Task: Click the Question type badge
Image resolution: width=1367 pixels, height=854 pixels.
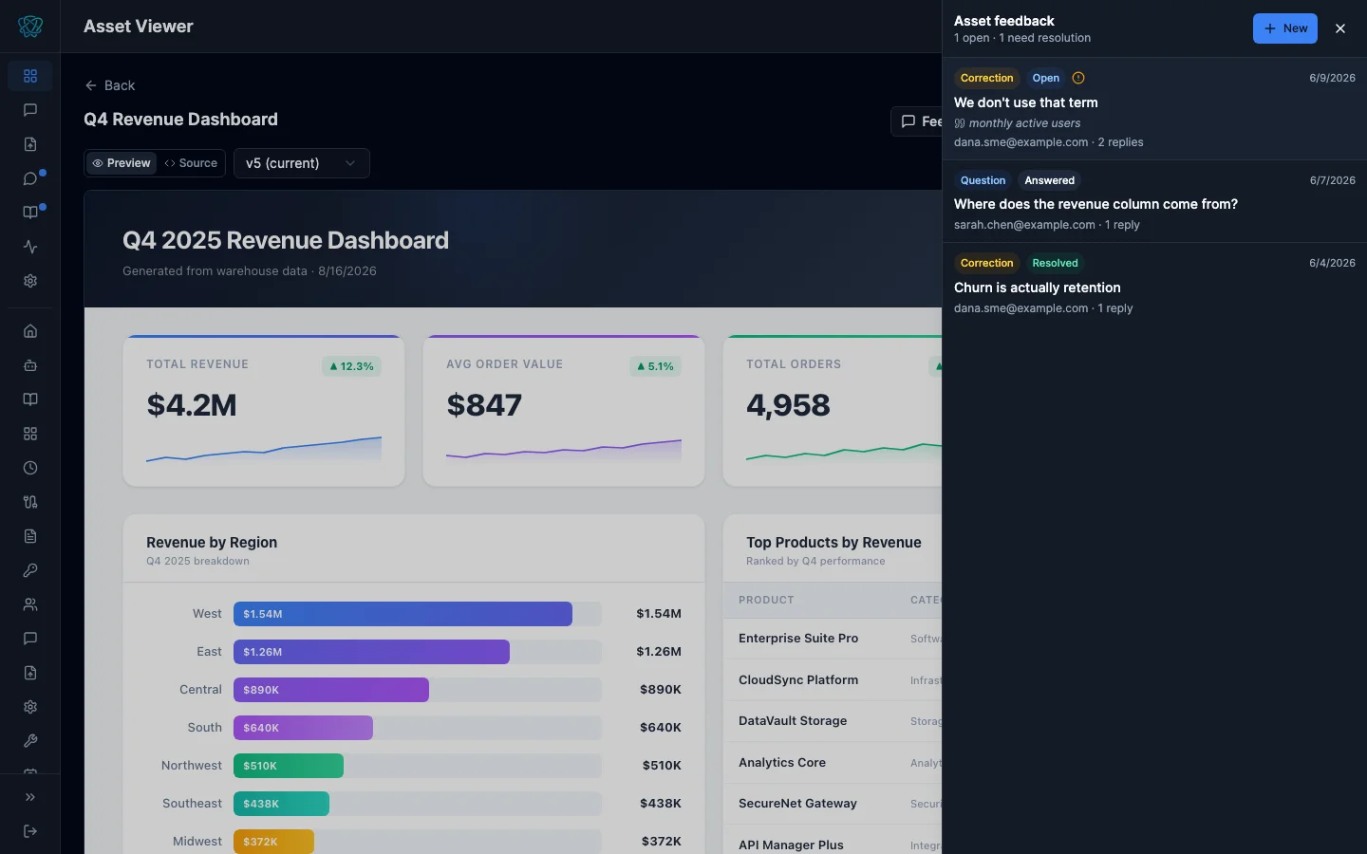Action: click(x=983, y=180)
